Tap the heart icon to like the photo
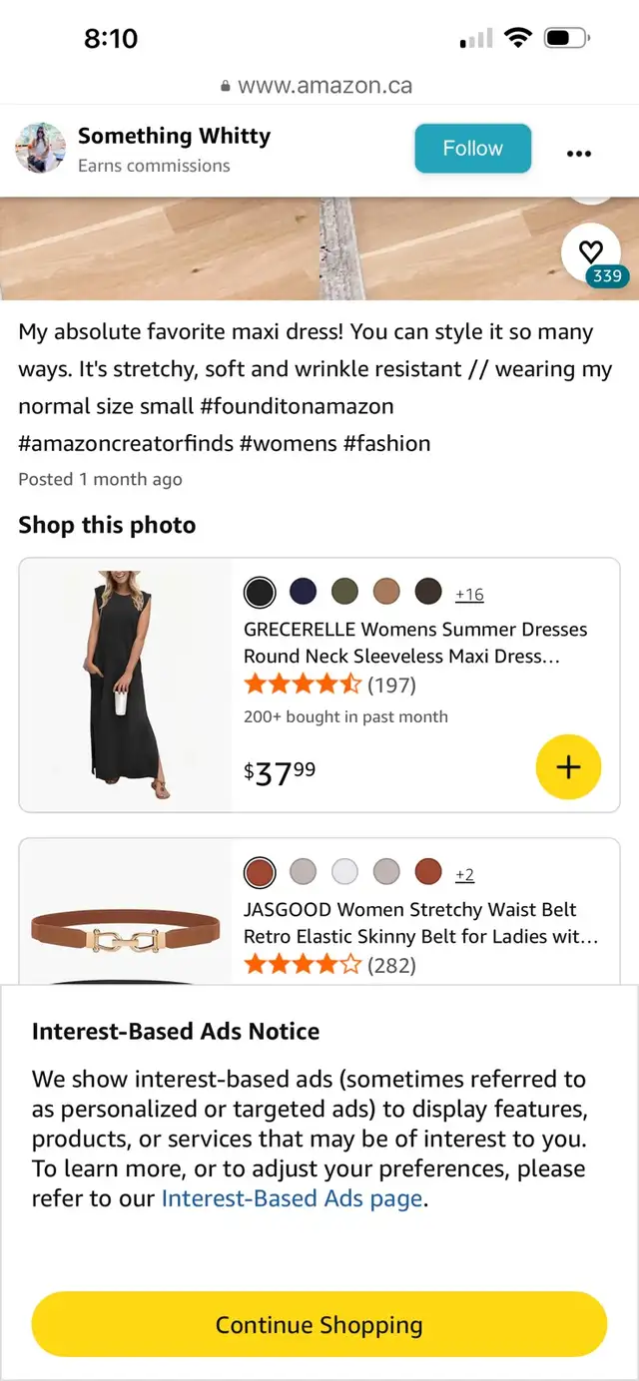Viewport: 639px width, 1381px height. (591, 252)
